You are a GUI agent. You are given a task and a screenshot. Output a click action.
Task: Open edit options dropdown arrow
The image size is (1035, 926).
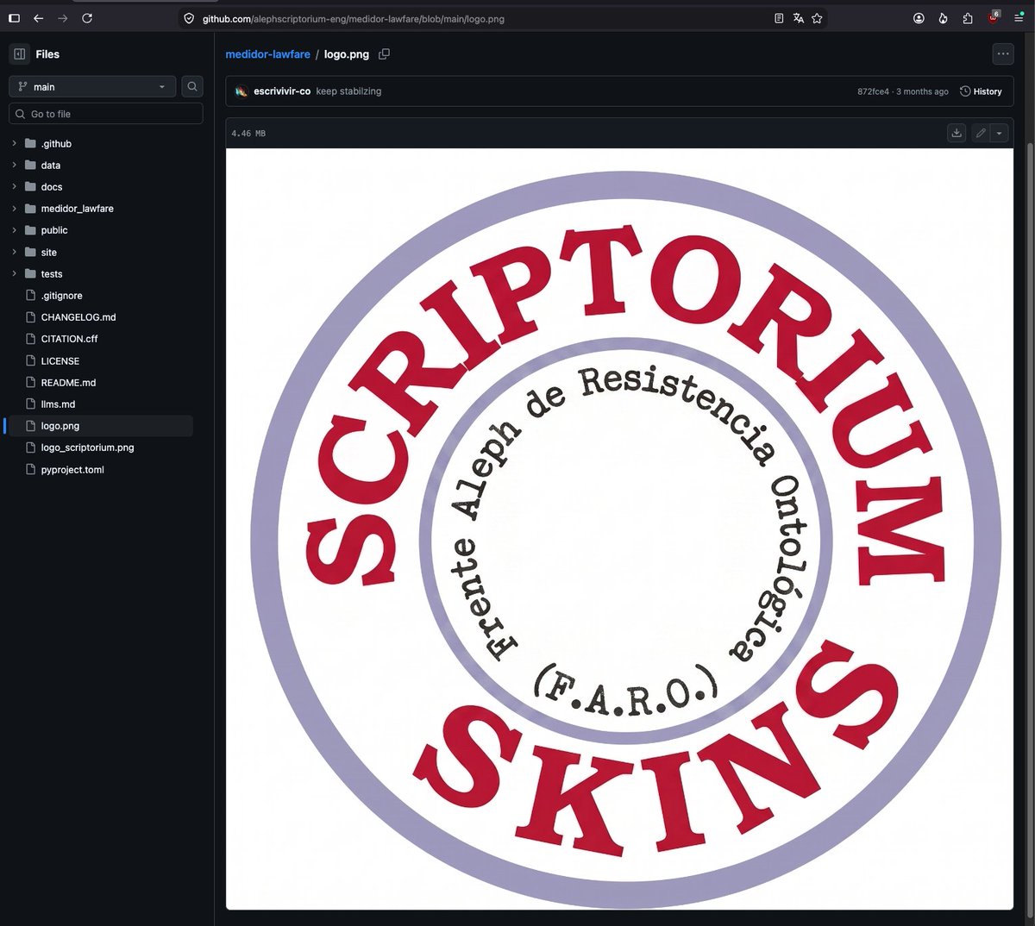point(1000,133)
